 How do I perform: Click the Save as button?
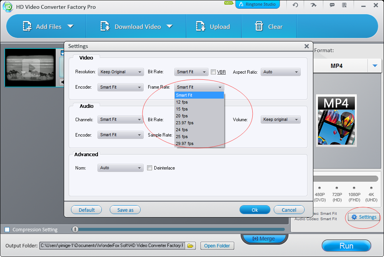(125, 210)
